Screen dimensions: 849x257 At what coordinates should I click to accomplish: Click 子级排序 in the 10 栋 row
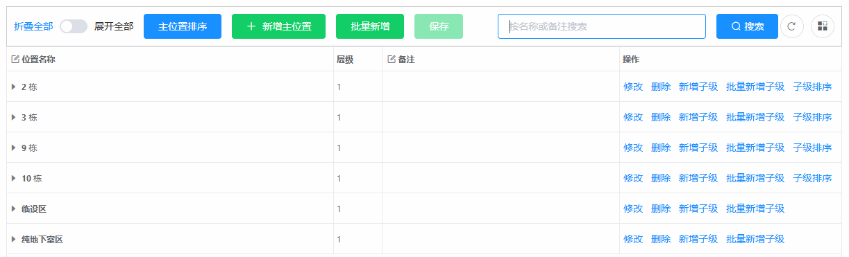pos(812,178)
